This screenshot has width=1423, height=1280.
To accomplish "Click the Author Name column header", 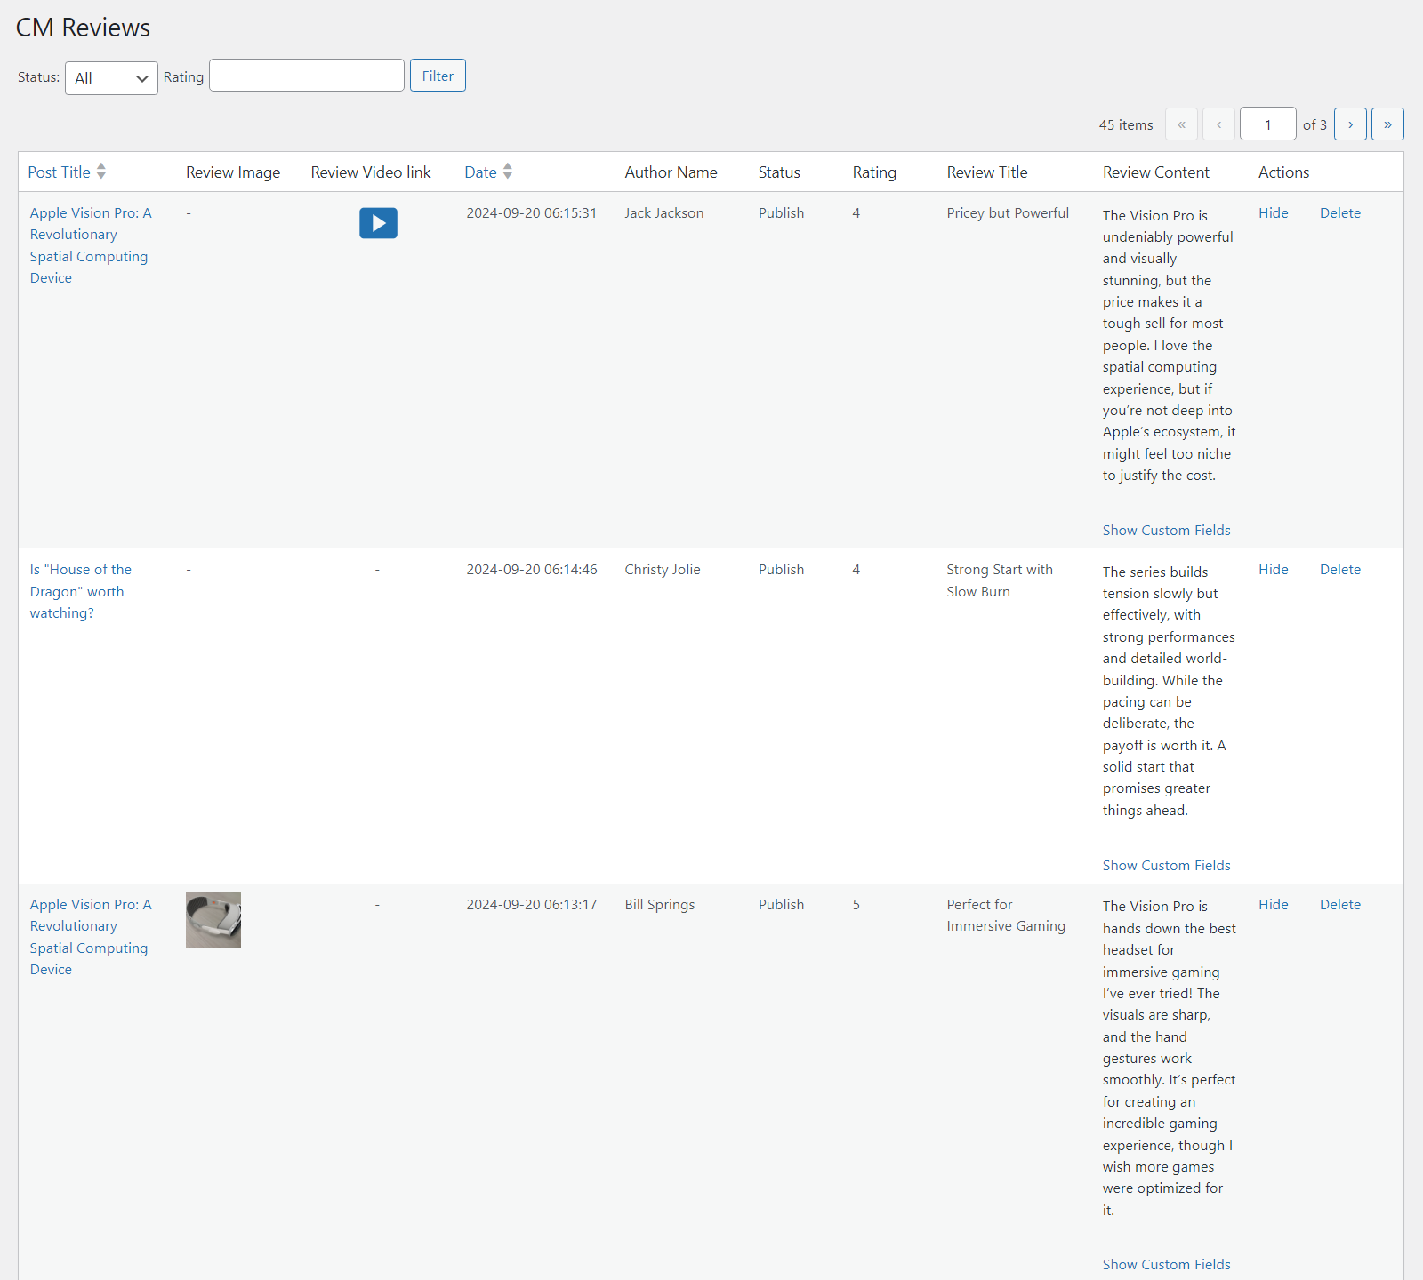I will click(x=671, y=172).
